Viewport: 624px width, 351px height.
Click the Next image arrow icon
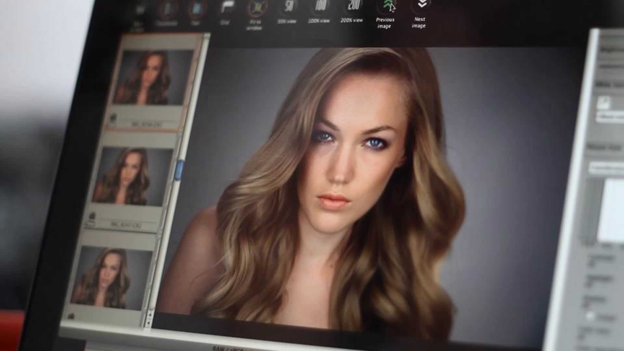pyautogui.click(x=422, y=5)
